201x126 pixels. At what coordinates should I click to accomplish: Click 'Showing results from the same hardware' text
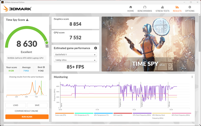tap(26, 77)
